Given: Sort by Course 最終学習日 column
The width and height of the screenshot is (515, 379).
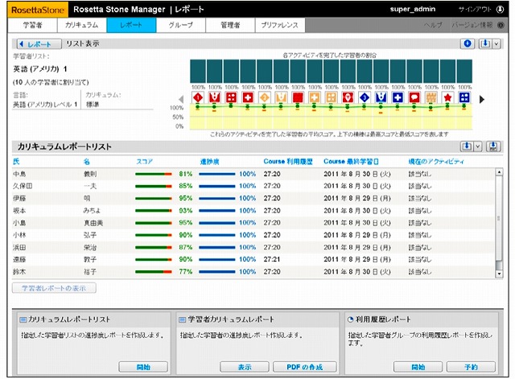Looking at the screenshot, I should (x=351, y=161).
